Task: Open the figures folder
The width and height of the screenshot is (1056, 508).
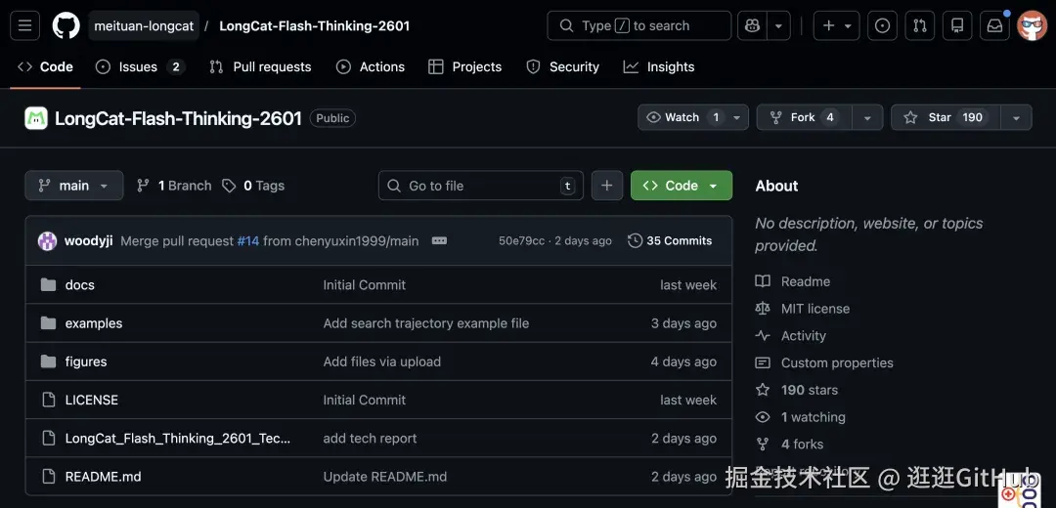Action: (x=85, y=362)
